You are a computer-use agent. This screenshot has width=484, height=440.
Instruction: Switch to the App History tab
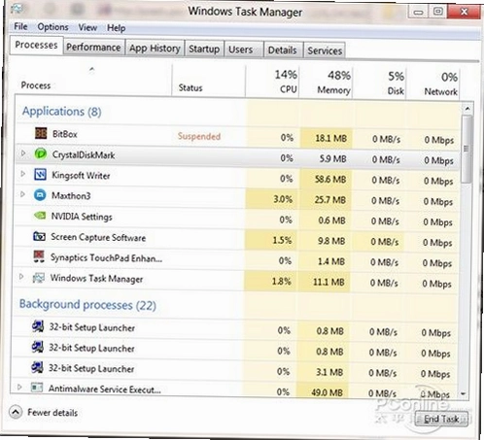coord(155,49)
